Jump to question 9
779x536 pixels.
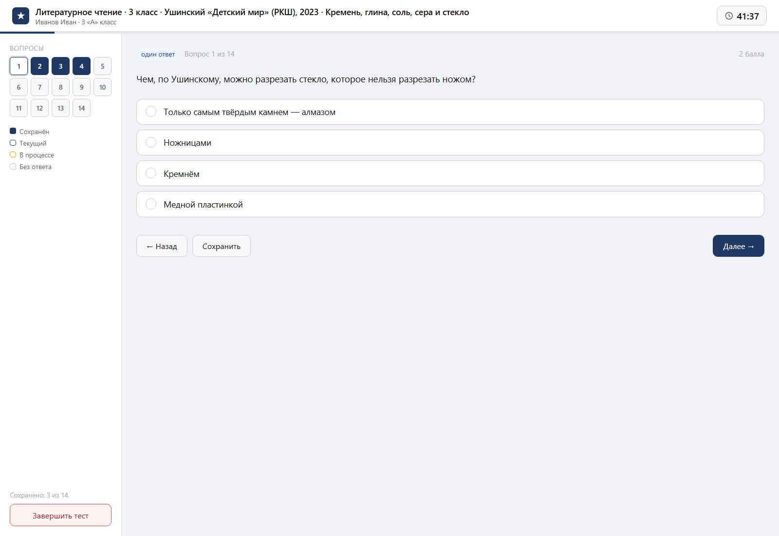[81, 87]
